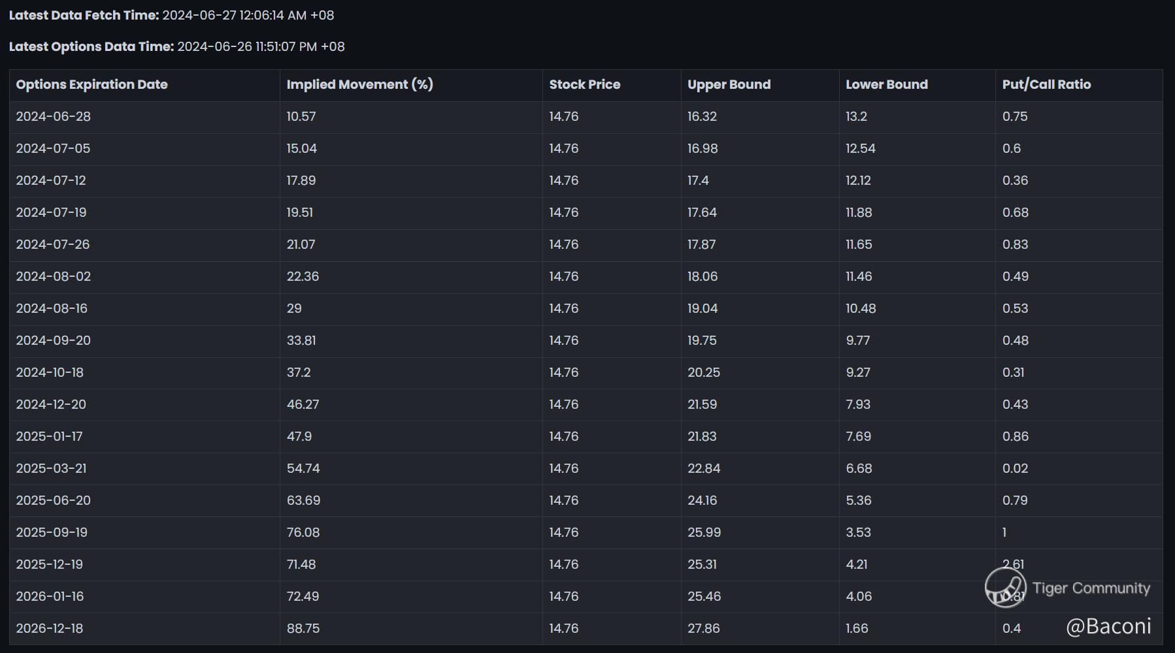Image resolution: width=1175 pixels, height=653 pixels.
Task: Click the Latest Data Fetch Time label
Action: pos(84,16)
